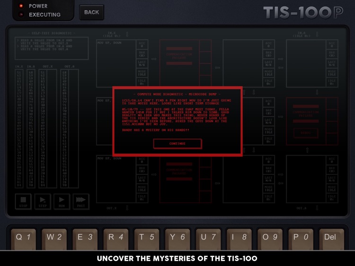Click the OUT.X output column
This screenshot has height=266, width=355.
point(47,129)
